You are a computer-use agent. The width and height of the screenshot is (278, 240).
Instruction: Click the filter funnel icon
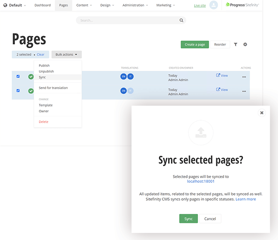pos(236,44)
